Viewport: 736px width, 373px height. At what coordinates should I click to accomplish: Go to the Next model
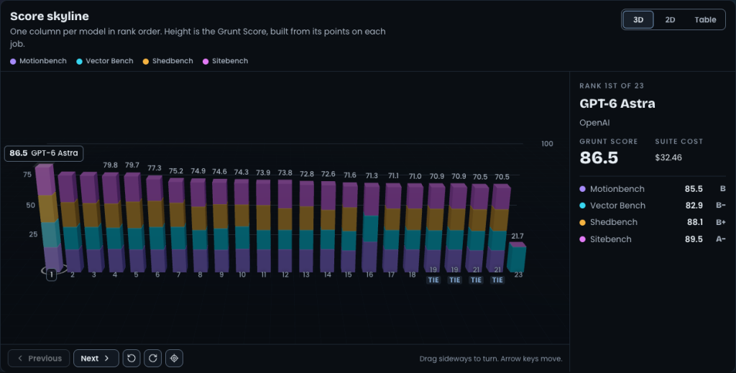(96, 359)
